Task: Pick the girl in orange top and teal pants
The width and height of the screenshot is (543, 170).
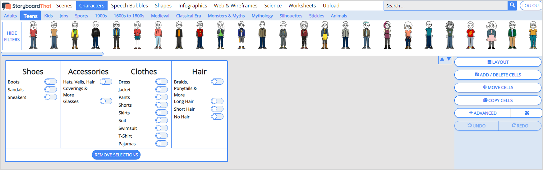Action: pos(533,35)
